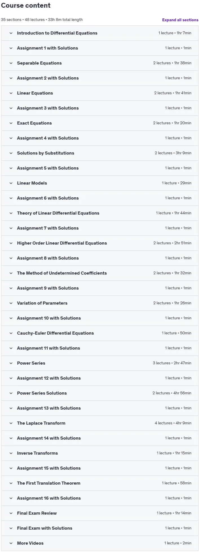Expand Linear Models chevron arrow

coord(11,183)
